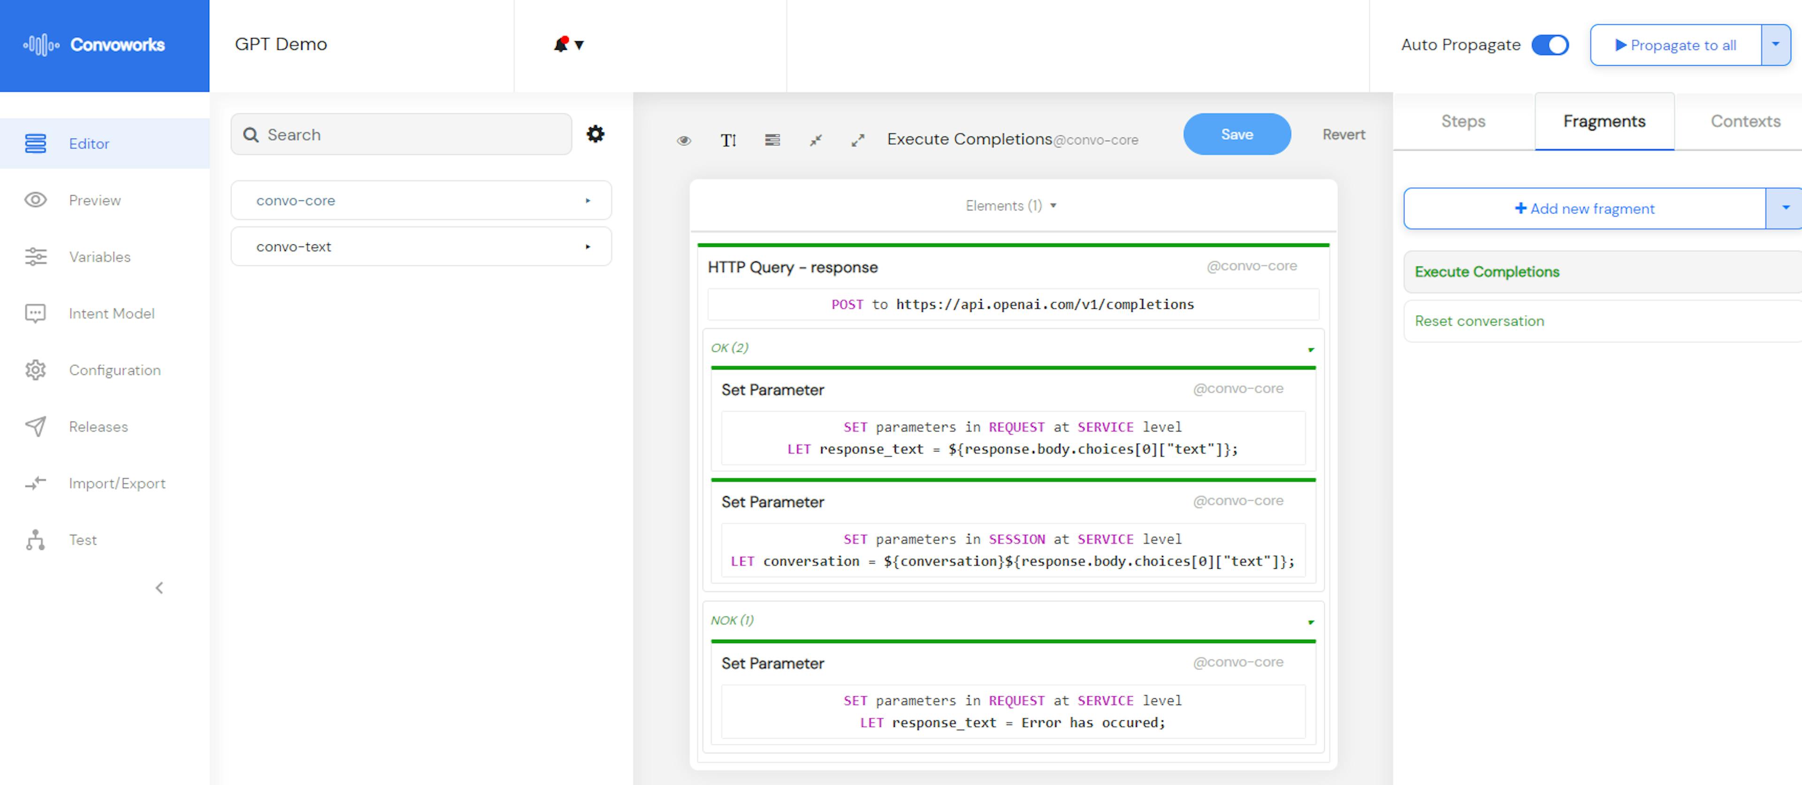The height and width of the screenshot is (785, 1802).
Task: Click the collapse-all arrows icon
Action: click(x=816, y=141)
